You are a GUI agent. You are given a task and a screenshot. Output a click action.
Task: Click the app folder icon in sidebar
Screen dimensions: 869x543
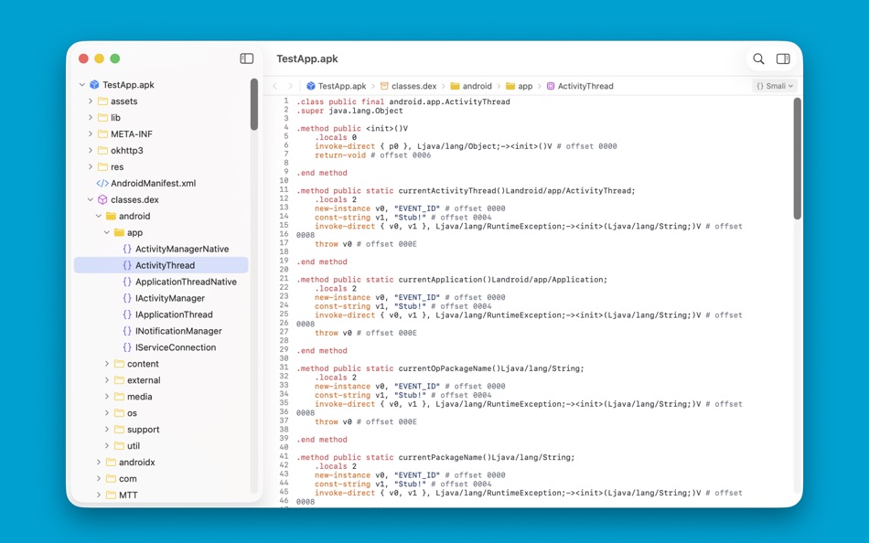click(119, 233)
